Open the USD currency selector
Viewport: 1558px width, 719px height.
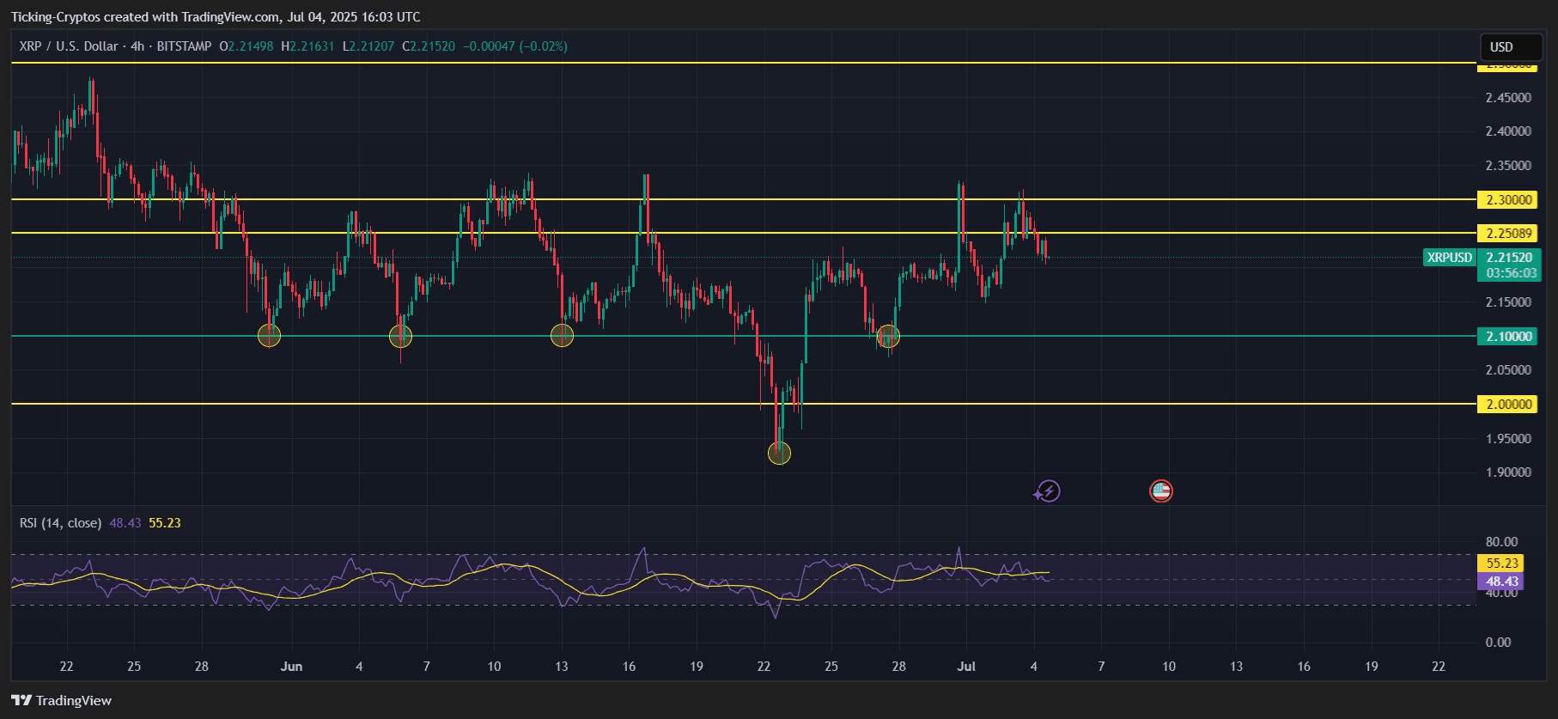(1511, 46)
